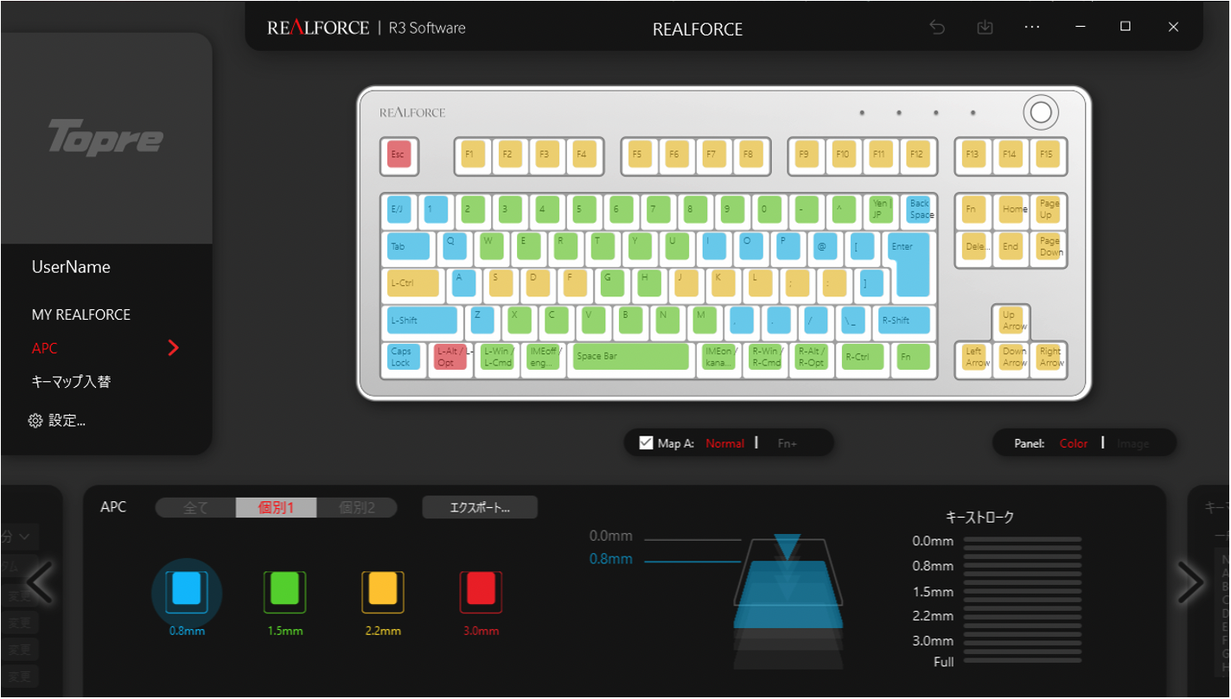Select the F12 key on the keyboard
1231x699 pixels.
pyautogui.click(x=917, y=154)
